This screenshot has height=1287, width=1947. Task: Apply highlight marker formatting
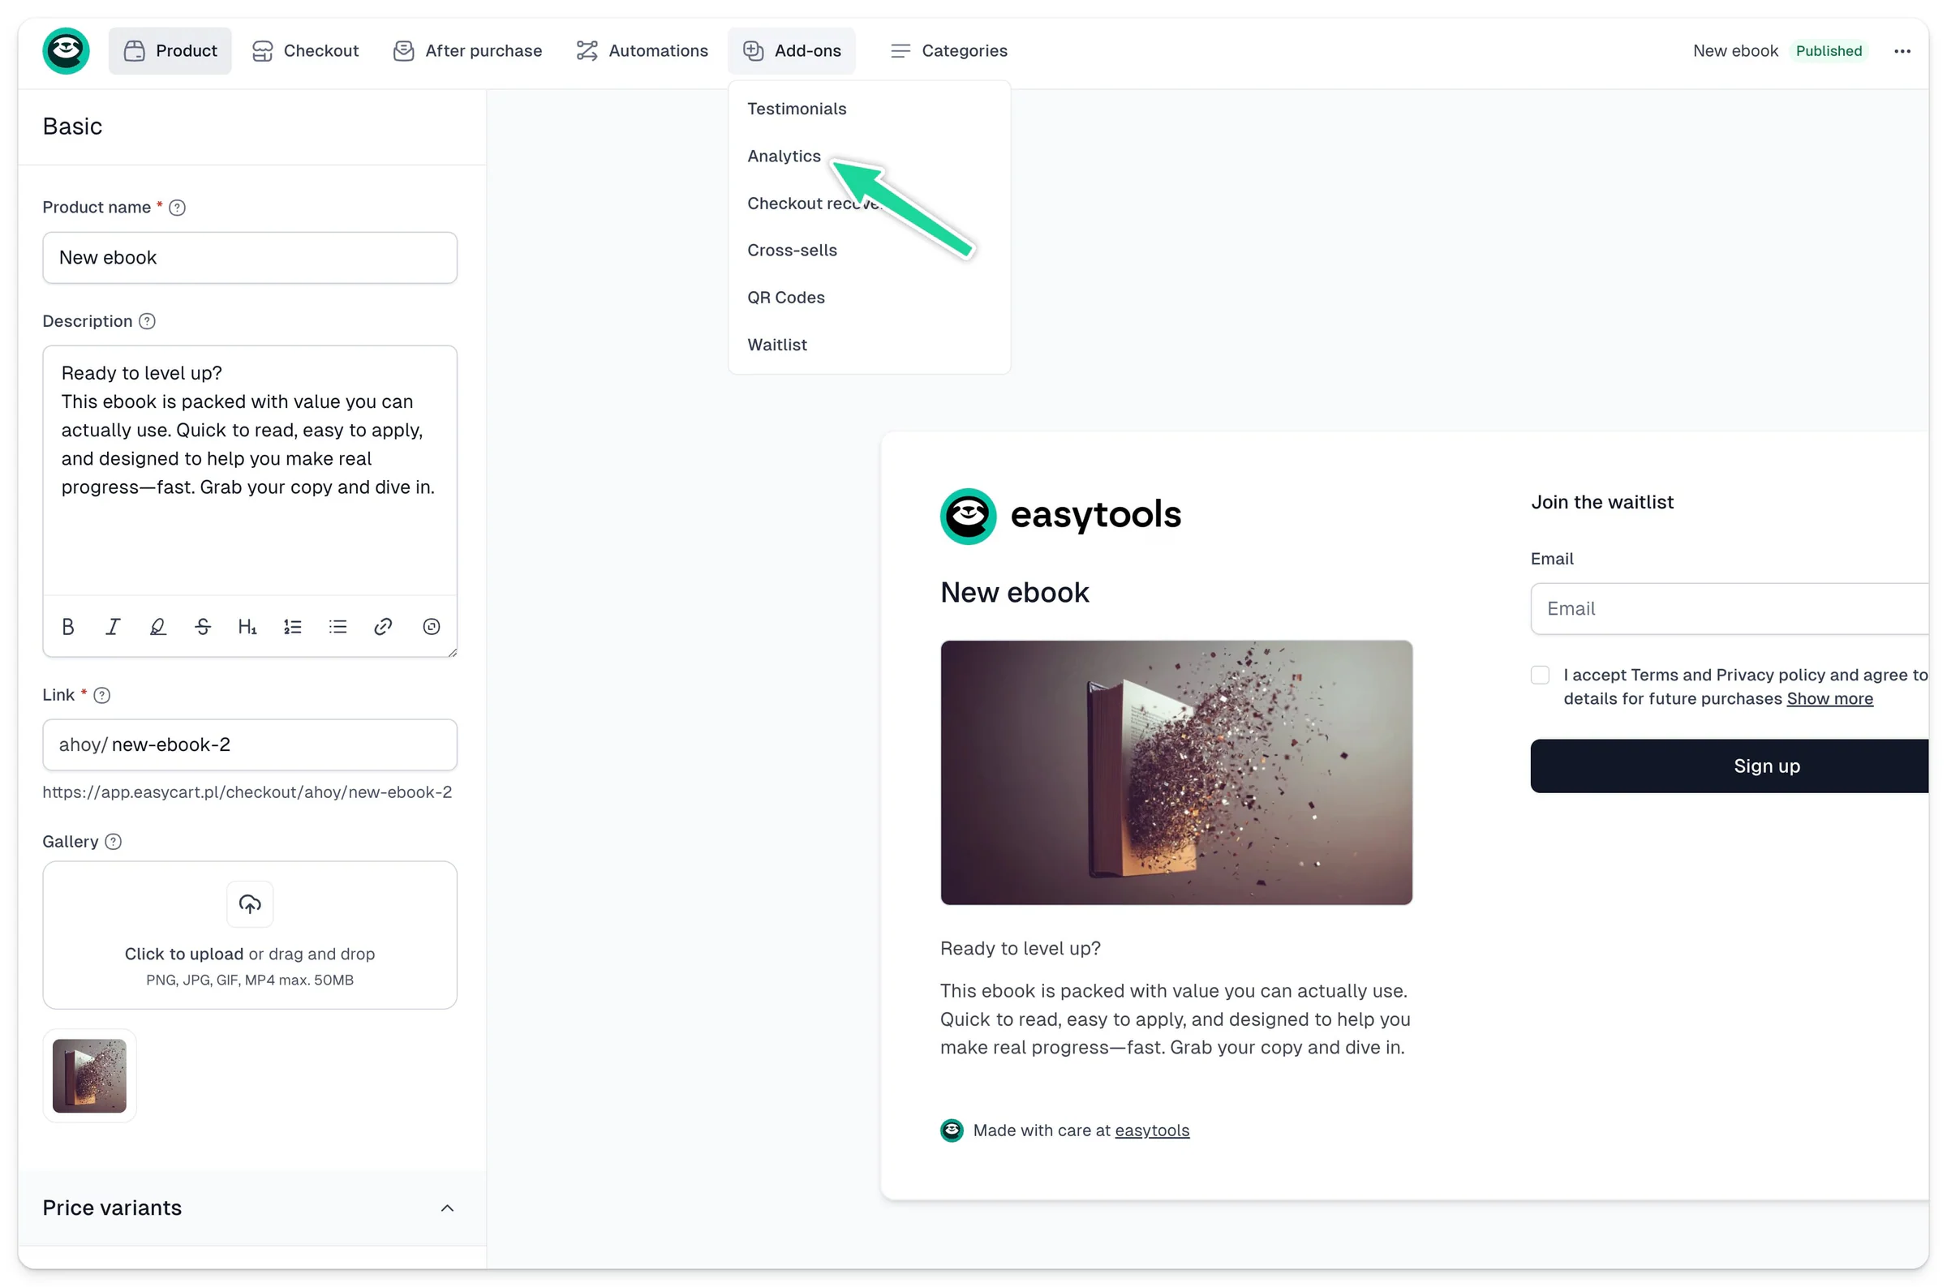click(x=157, y=627)
